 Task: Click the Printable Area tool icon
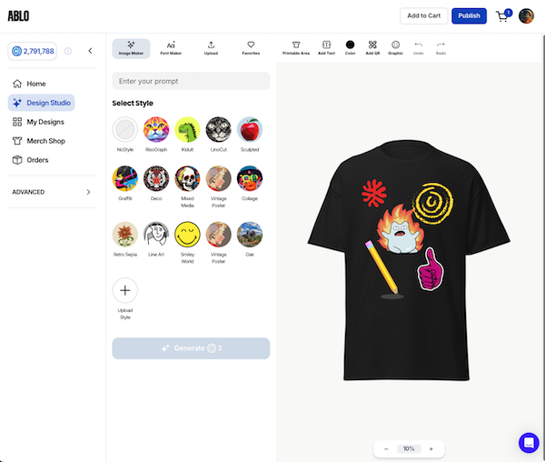pos(296,45)
